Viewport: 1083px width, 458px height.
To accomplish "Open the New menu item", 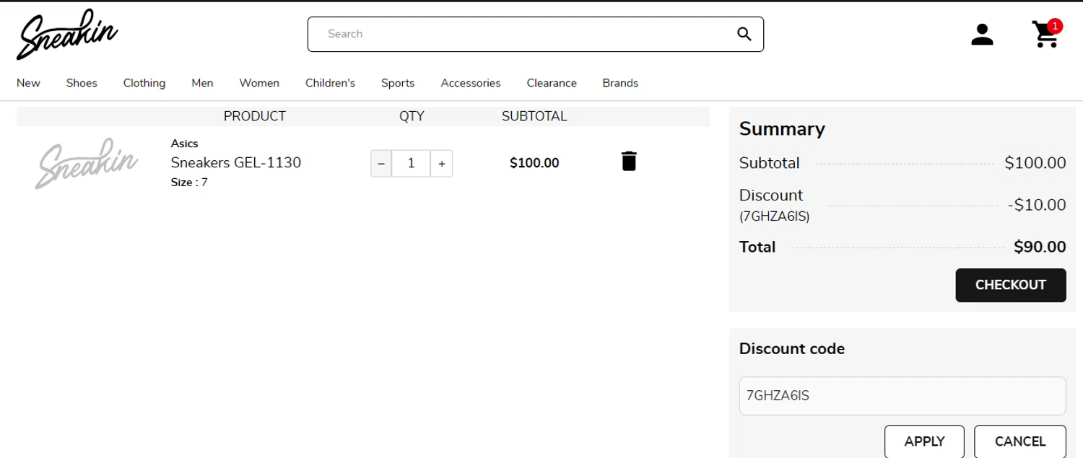I will tap(28, 83).
